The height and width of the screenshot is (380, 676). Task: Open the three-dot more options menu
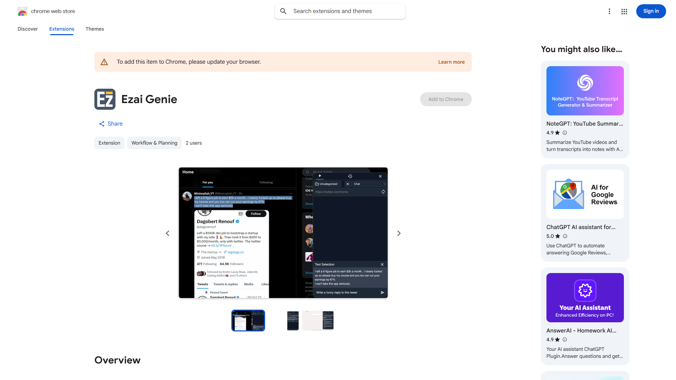coord(609,11)
